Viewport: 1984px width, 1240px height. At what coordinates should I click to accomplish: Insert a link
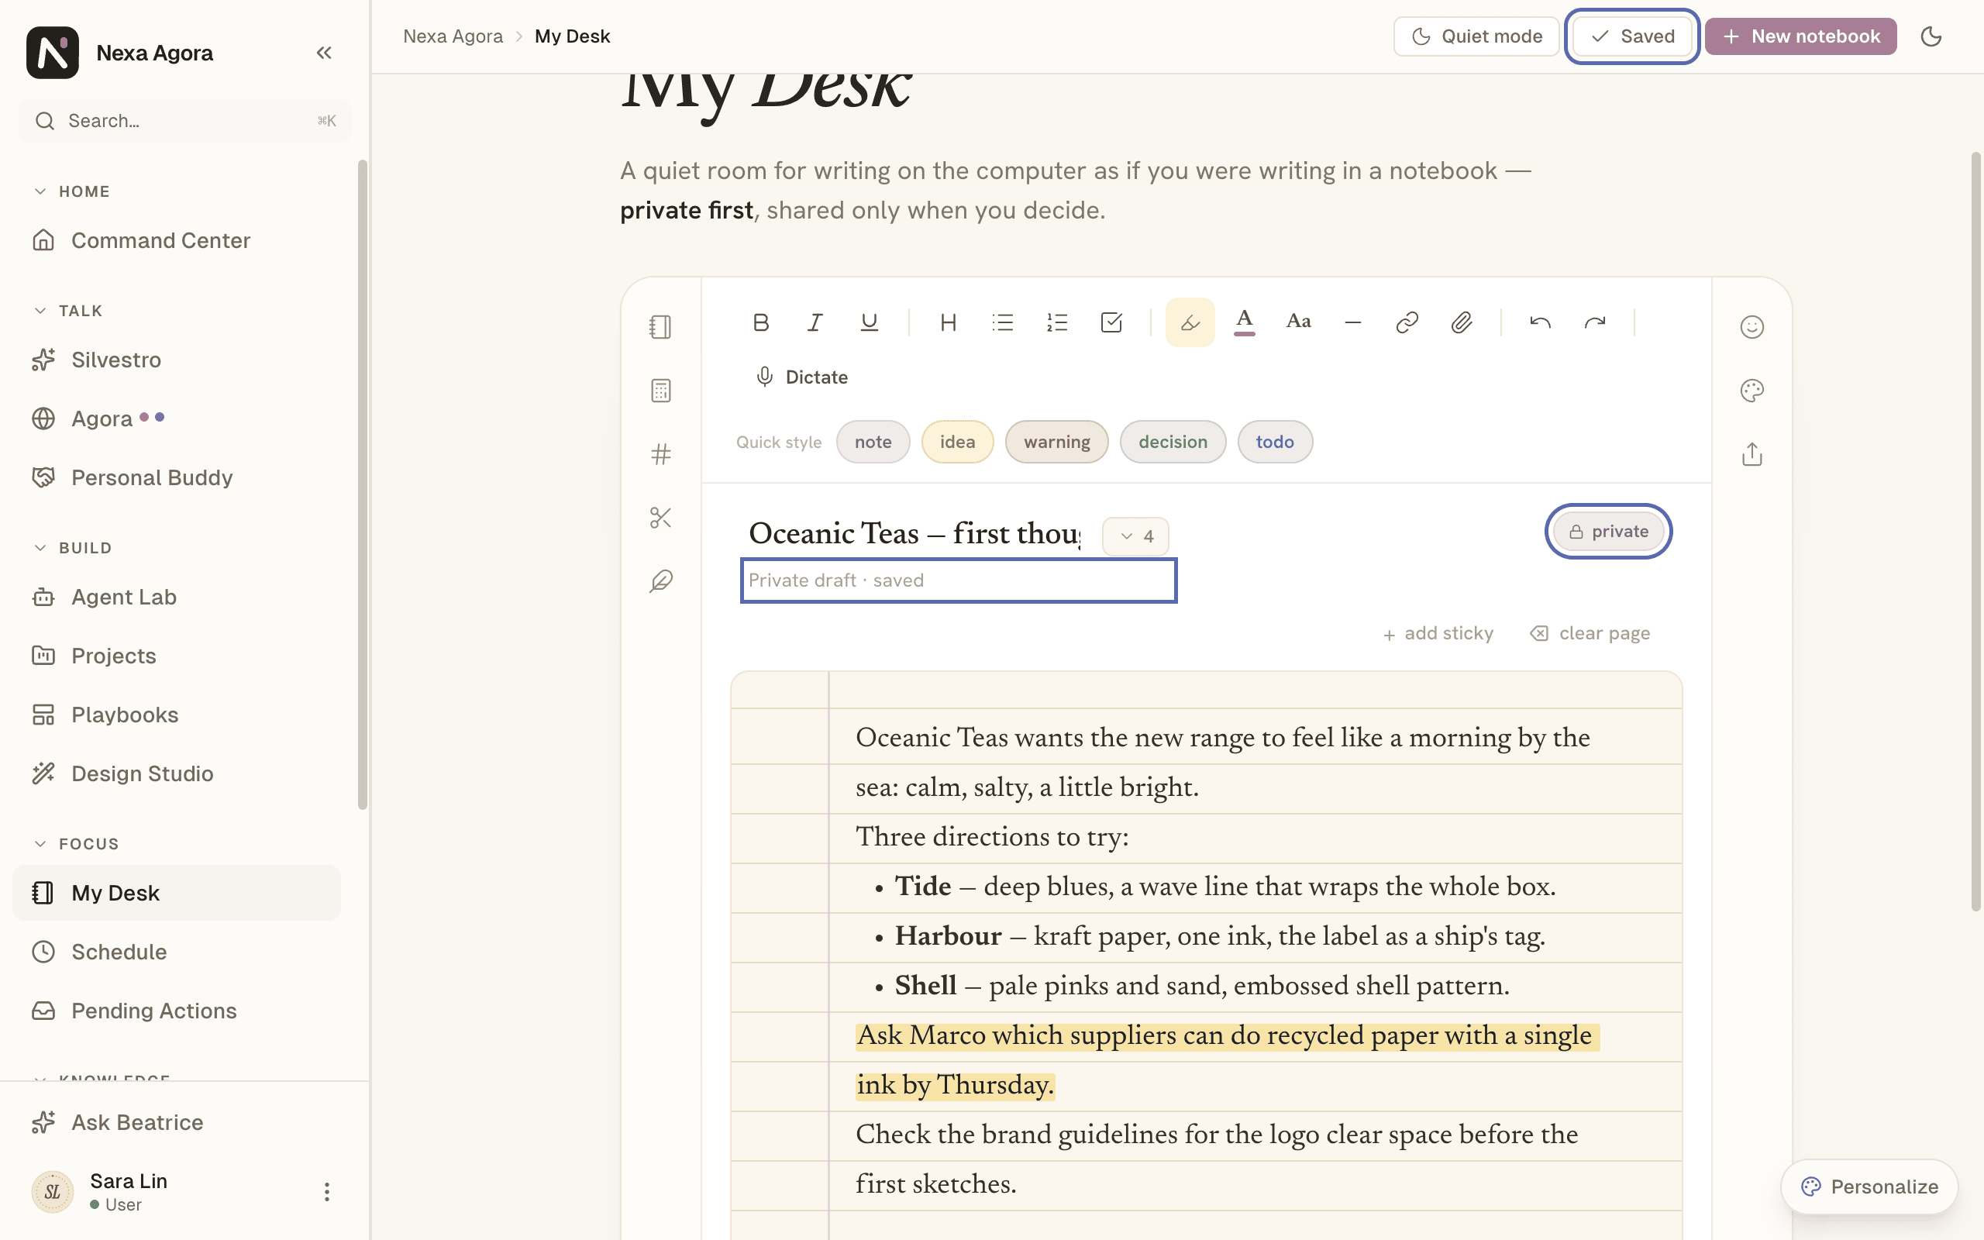(x=1407, y=322)
